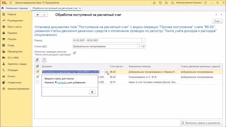The height and width of the screenshot is (127, 226).
Task: Select the Обработка поступлений на расчетный счет tab
Action: 55,8
